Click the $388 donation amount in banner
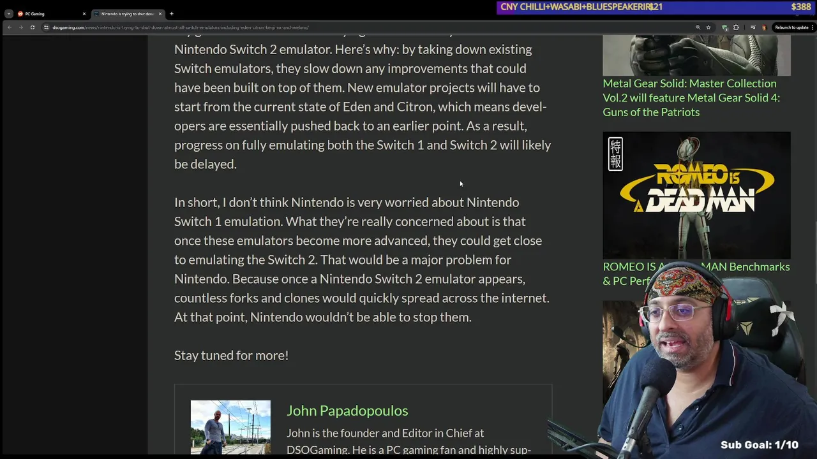The width and height of the screenshot is (817, 459). point(801,7)
